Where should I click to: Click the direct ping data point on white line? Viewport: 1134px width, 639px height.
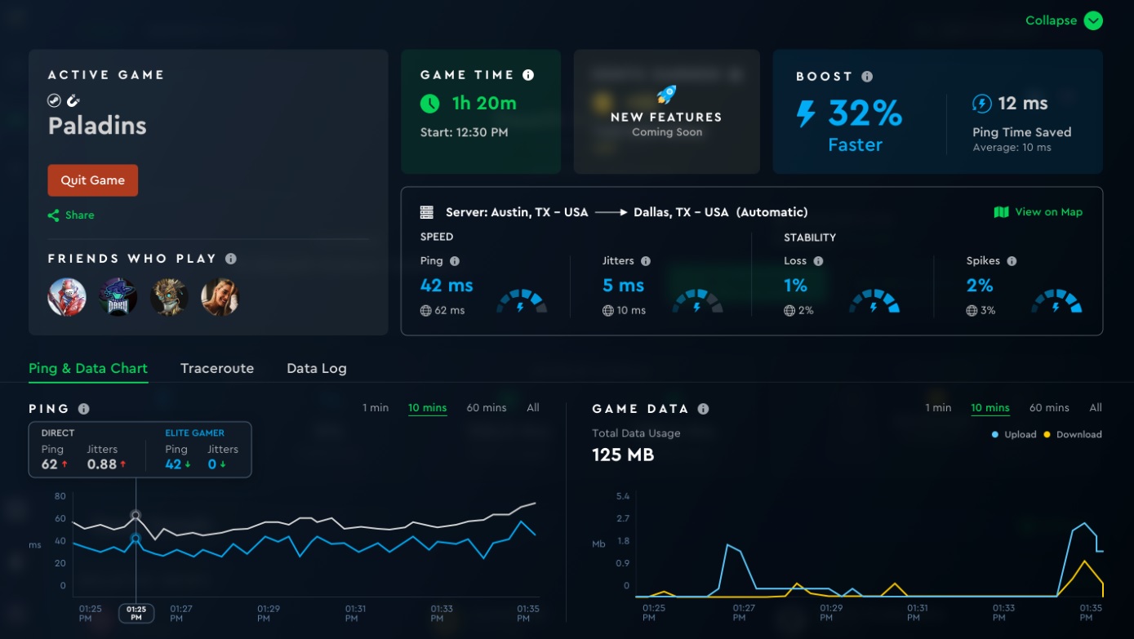[136, 515]
